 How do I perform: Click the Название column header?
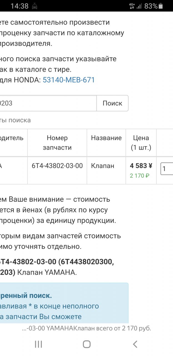click(x=106, y=138)
